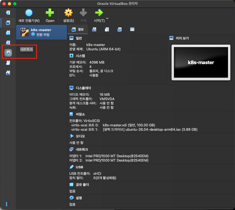Viewport: 235px width, 210px height.
Task: Select the Machines tool in the left sidebar
Action: [8, 23]
